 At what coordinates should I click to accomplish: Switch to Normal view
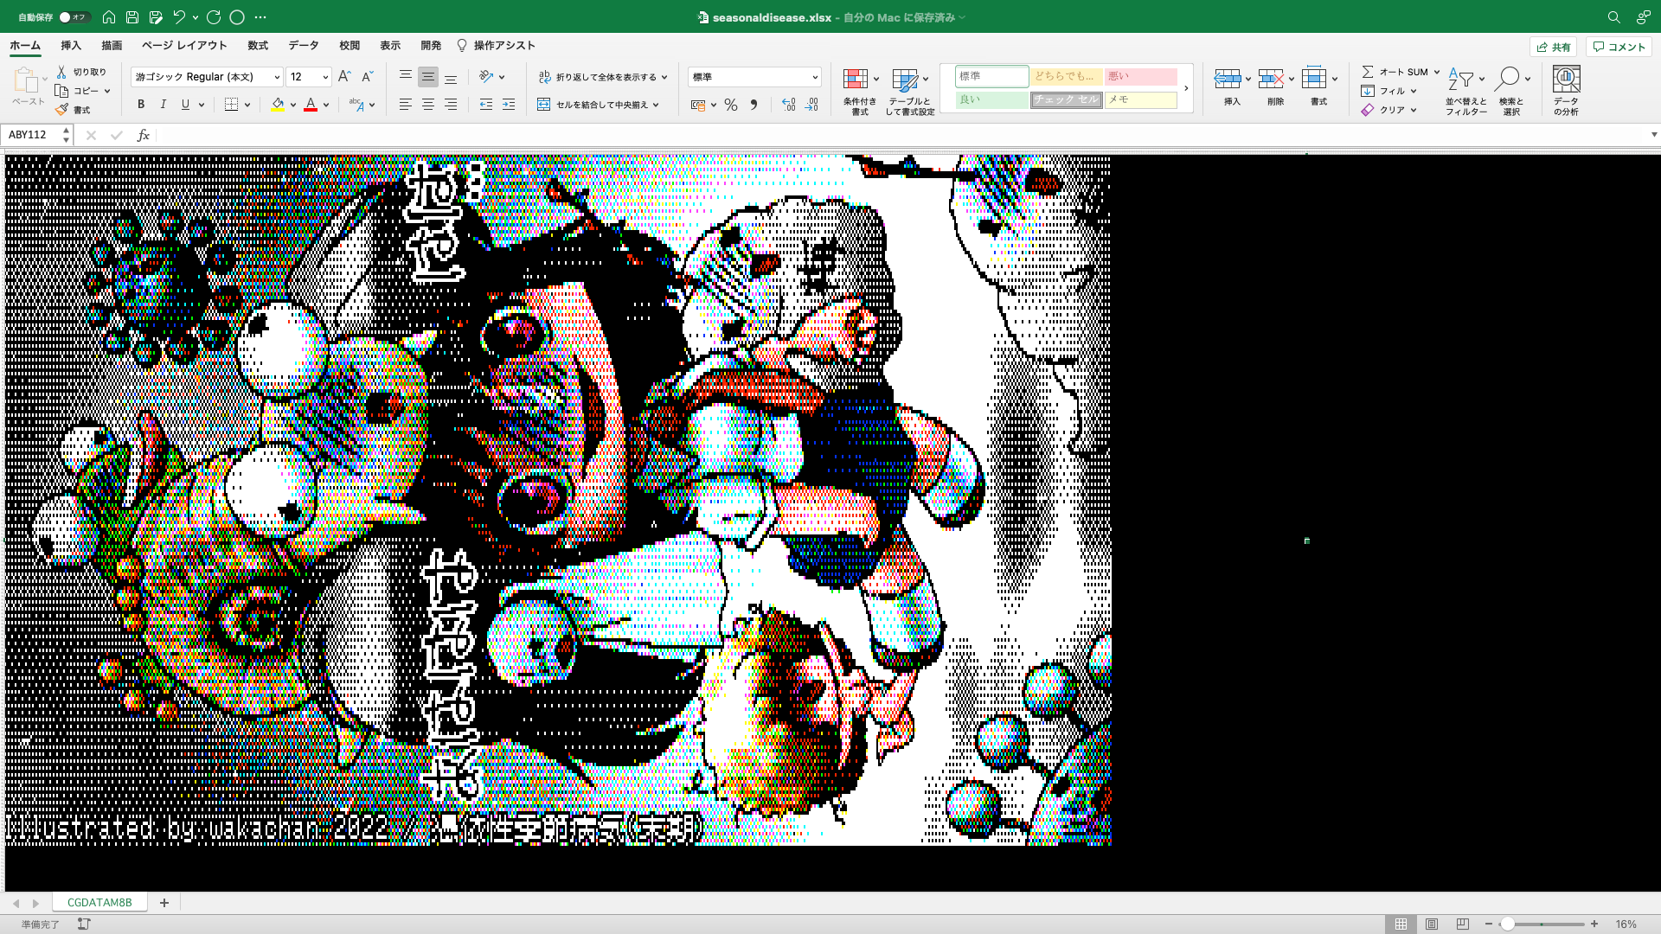click(x=1401, y=924)
